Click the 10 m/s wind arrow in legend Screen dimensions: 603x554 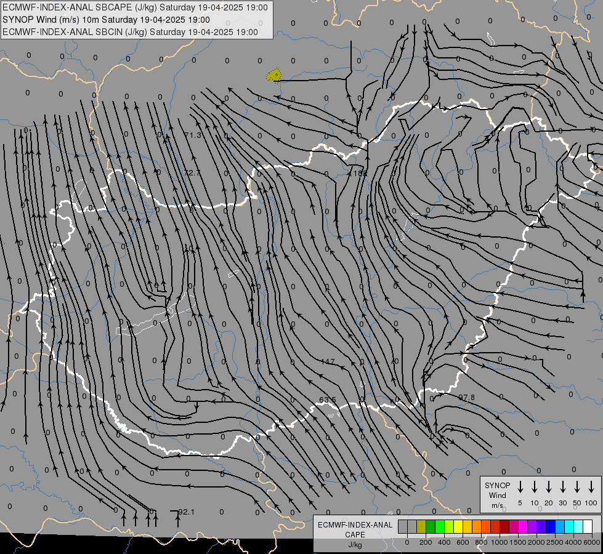[x=534, y=486]
